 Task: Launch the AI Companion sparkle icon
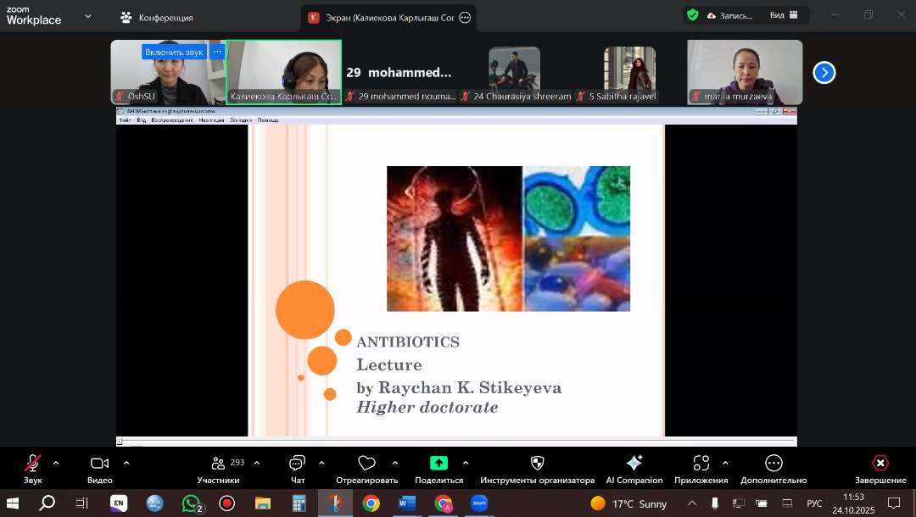634,464
